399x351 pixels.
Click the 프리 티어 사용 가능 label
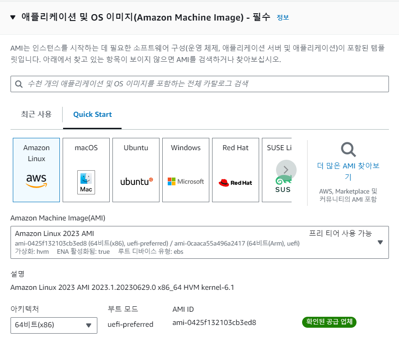pos(340,233)
